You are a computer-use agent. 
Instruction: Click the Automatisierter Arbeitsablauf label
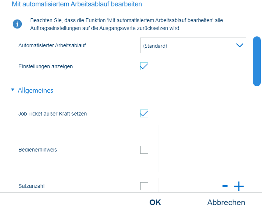pos(50,46)
